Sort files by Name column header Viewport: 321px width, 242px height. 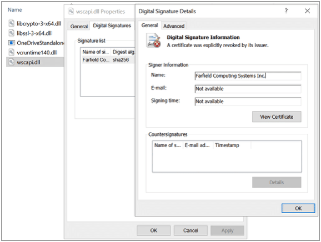15,10
